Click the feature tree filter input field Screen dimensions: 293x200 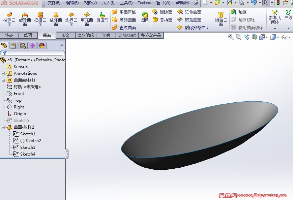pyautogui.click(x=32, y=53)
